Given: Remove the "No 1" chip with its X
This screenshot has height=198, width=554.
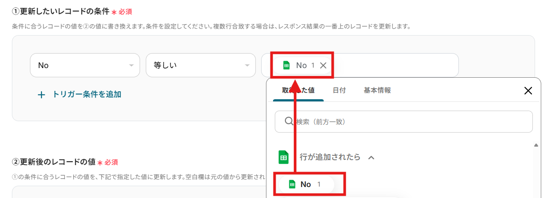Looking at the screenshot, I should [323, 65].
